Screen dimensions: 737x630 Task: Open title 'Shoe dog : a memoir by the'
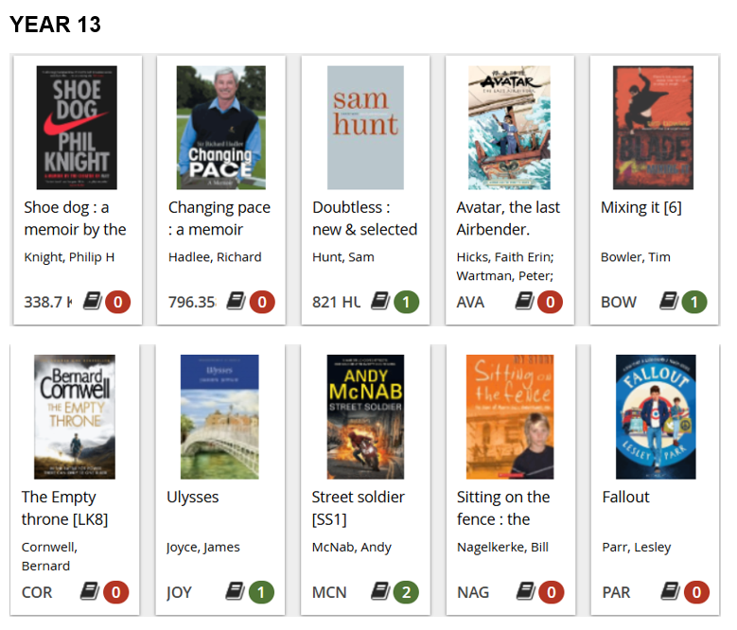tap(75, 219)
